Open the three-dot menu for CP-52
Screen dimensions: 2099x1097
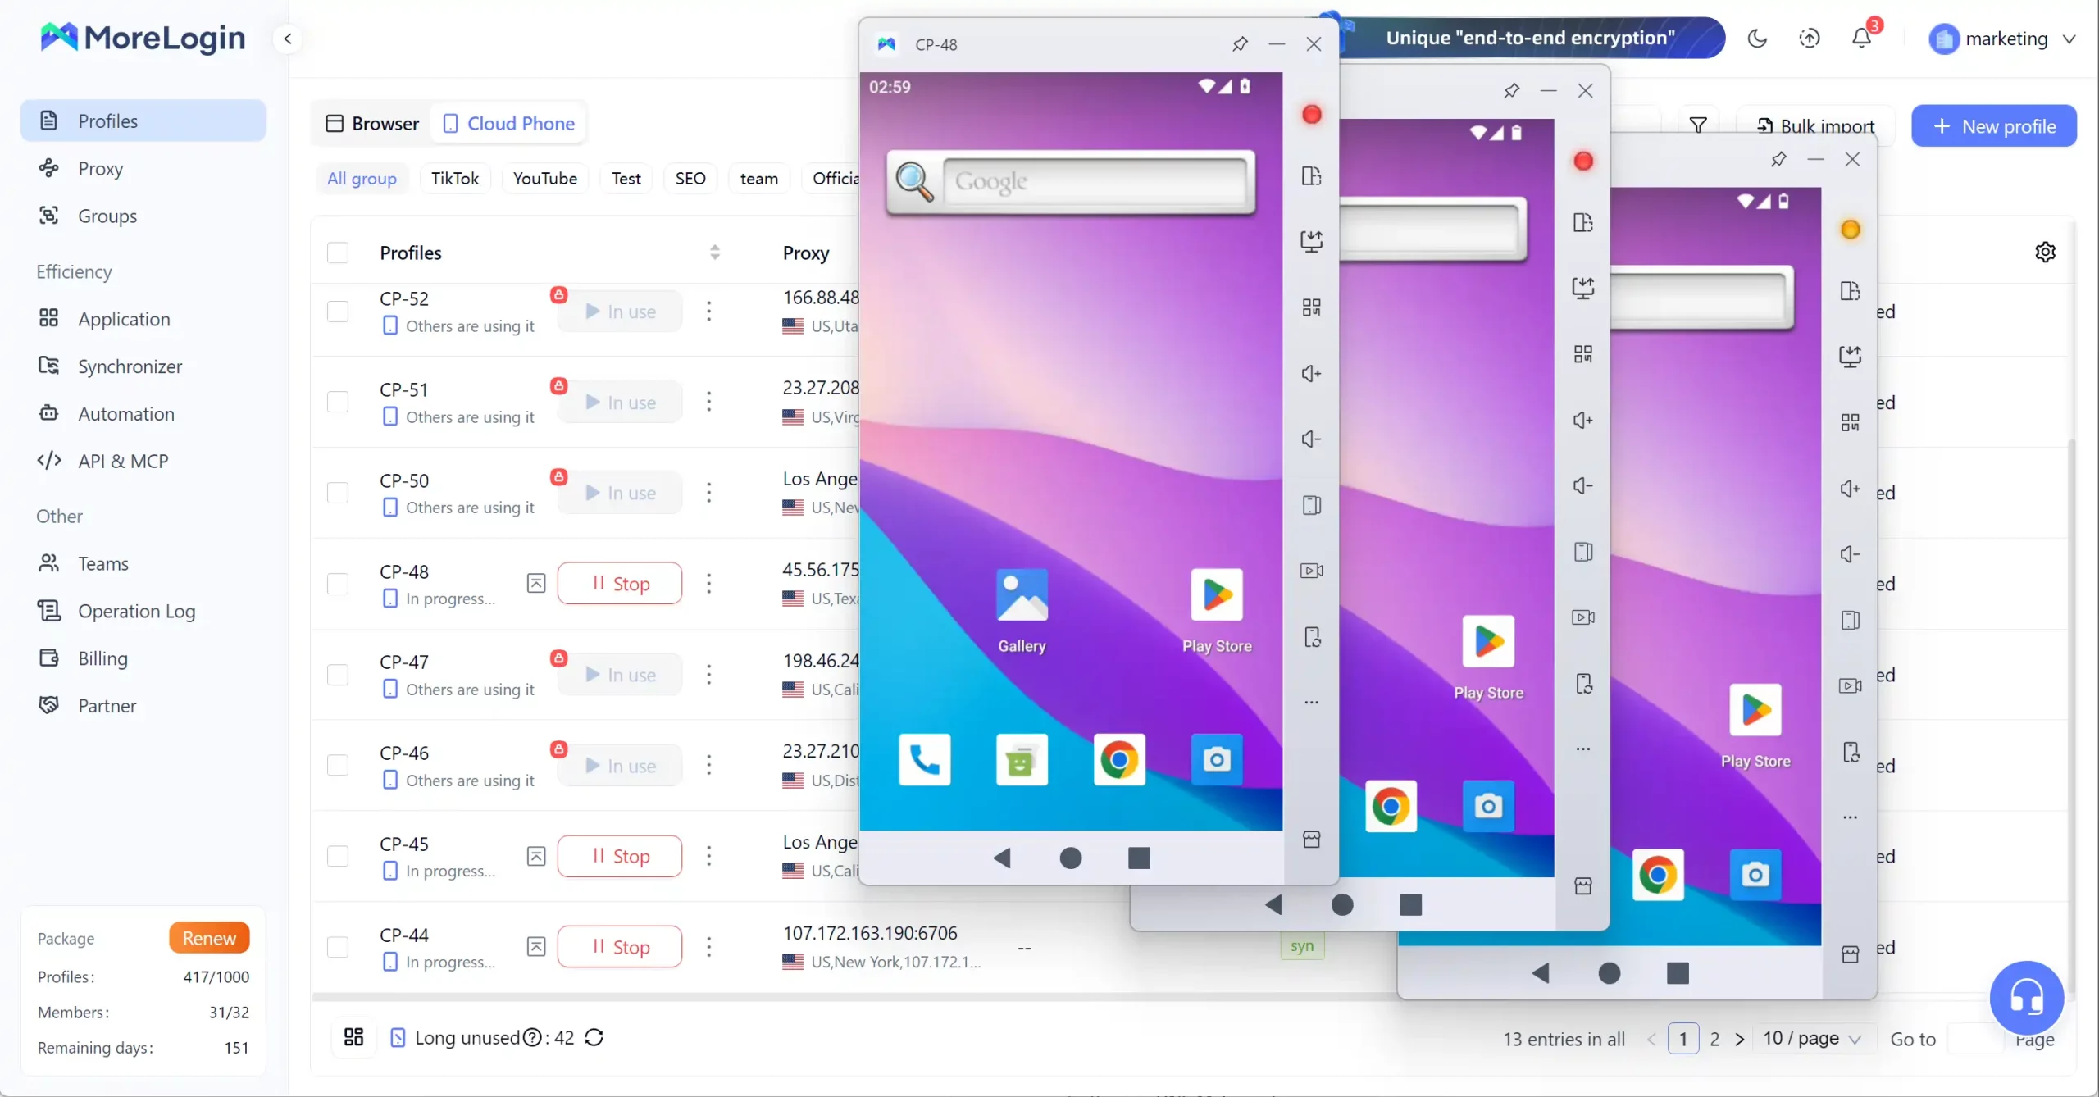coord(709,312)
